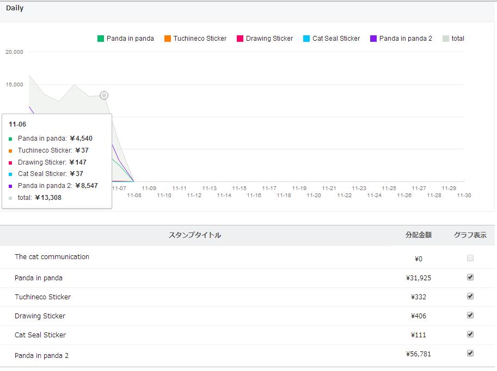Hide Tuchineco Sticker series via legend label

(200, 39)
